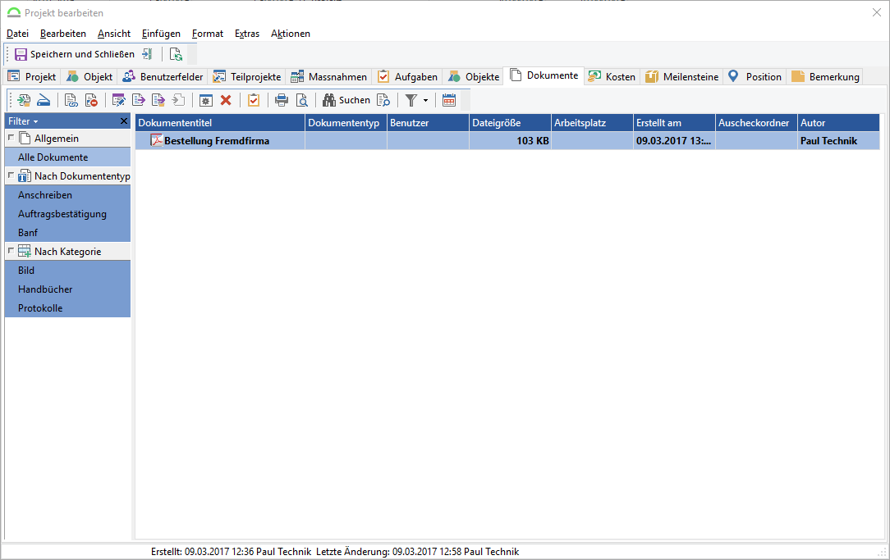Open the Filter panel dropdown
The width and height of the screenshot is (890, 560).
coord(23,121)
